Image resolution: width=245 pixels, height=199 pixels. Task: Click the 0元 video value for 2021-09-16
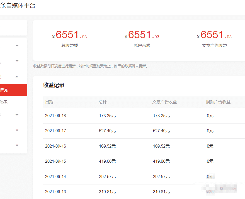pos(210,146)
